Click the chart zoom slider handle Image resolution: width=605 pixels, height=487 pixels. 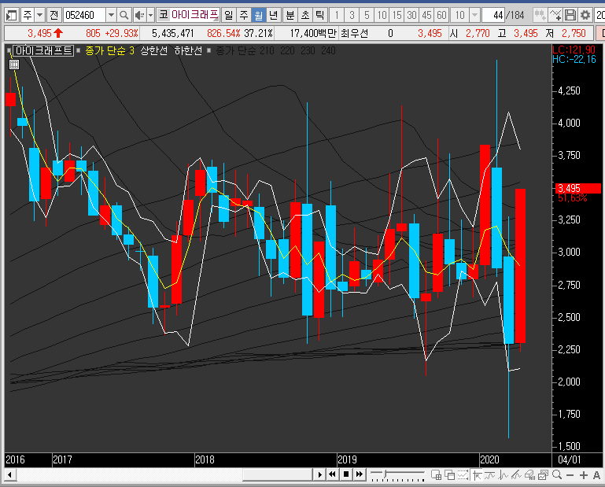[385, 474]
